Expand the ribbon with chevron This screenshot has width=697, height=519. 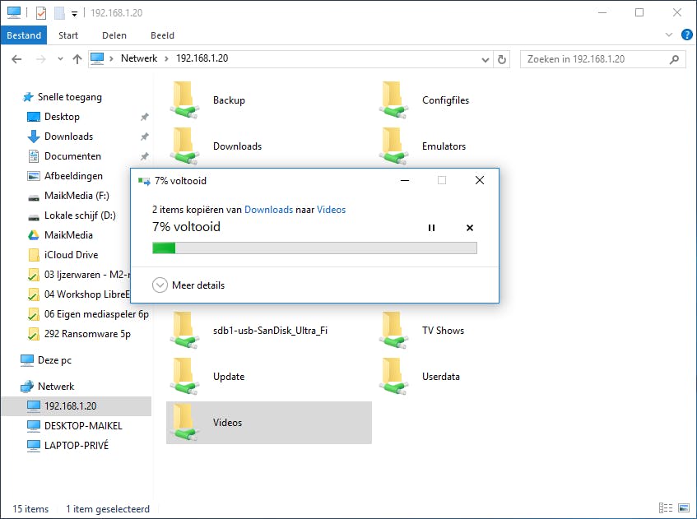pyautogui.click(x=668, y=35)
